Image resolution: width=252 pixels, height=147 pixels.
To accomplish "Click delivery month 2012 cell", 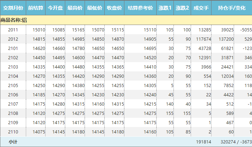I will click(13, 39).
